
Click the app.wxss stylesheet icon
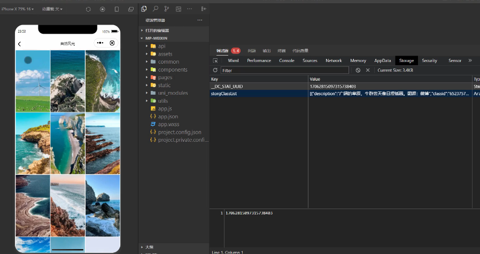coord(153,125)
